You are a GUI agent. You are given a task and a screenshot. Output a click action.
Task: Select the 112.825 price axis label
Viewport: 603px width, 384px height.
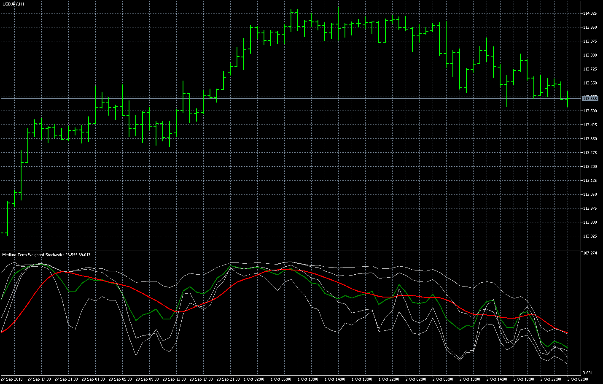click(x=590, y=236)
